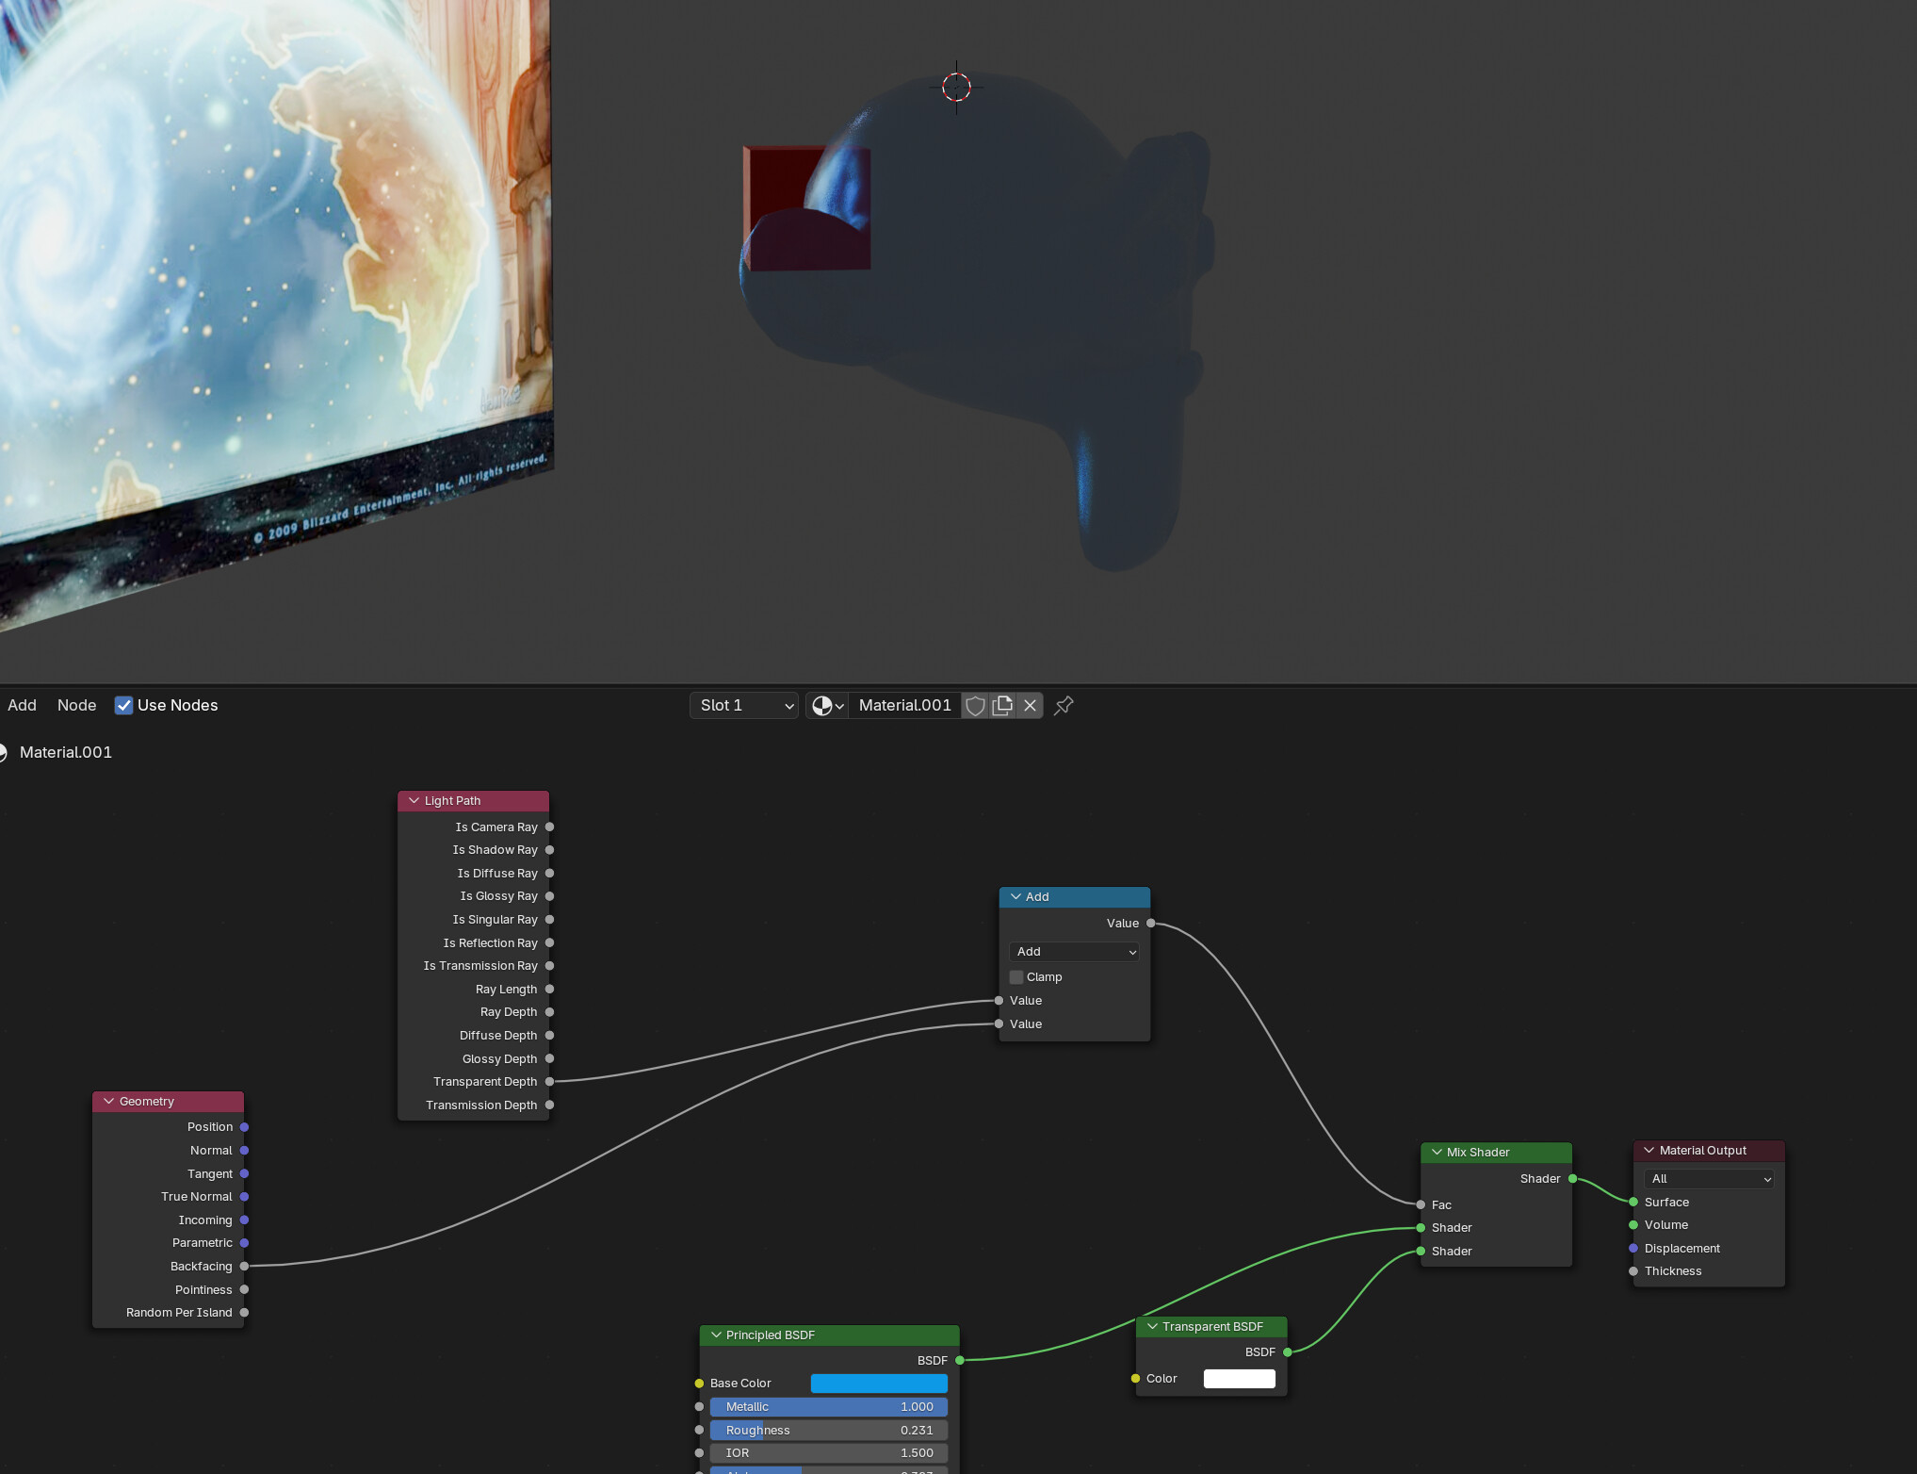Click the Base Color input socket
1917x1474 pixels.
coord(699,1384)
